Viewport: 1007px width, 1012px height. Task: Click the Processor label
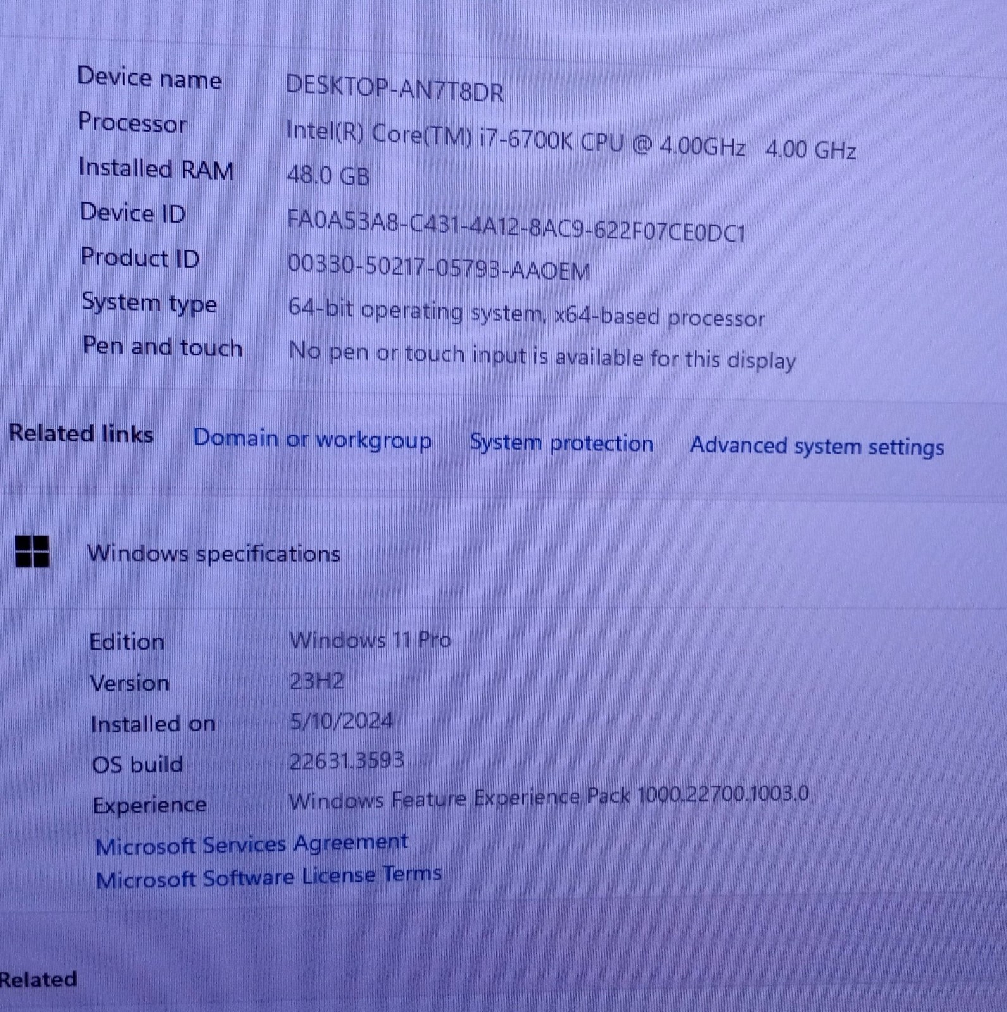[x=133, y=122]
